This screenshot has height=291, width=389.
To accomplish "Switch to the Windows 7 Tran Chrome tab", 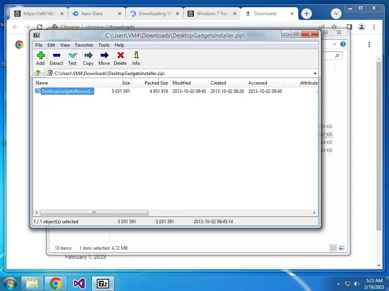I will [x=212, y=14].
